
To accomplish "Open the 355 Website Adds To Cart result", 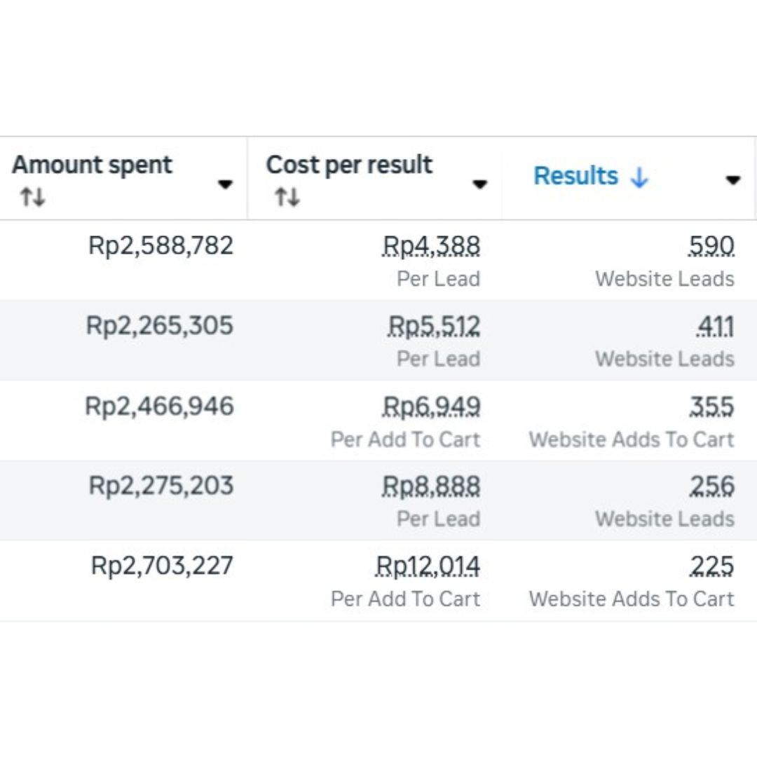I will click(x=711, y=407).
